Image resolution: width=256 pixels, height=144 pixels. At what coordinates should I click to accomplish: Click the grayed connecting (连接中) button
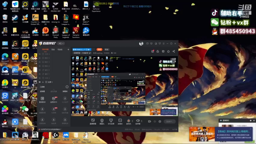point(170,122)
